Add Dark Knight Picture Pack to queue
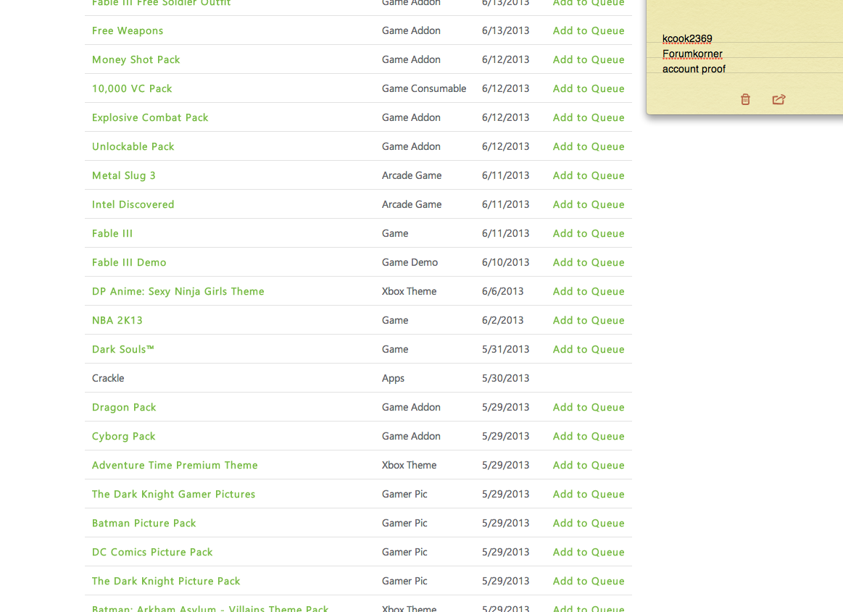Image resolution: width=843 pixels, height=612 pixels. [x=589, y=582]
